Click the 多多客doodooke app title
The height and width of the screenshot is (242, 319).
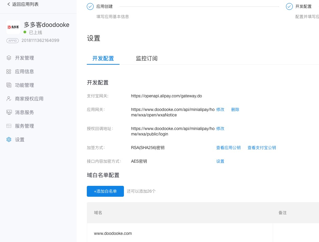(47, 25)
